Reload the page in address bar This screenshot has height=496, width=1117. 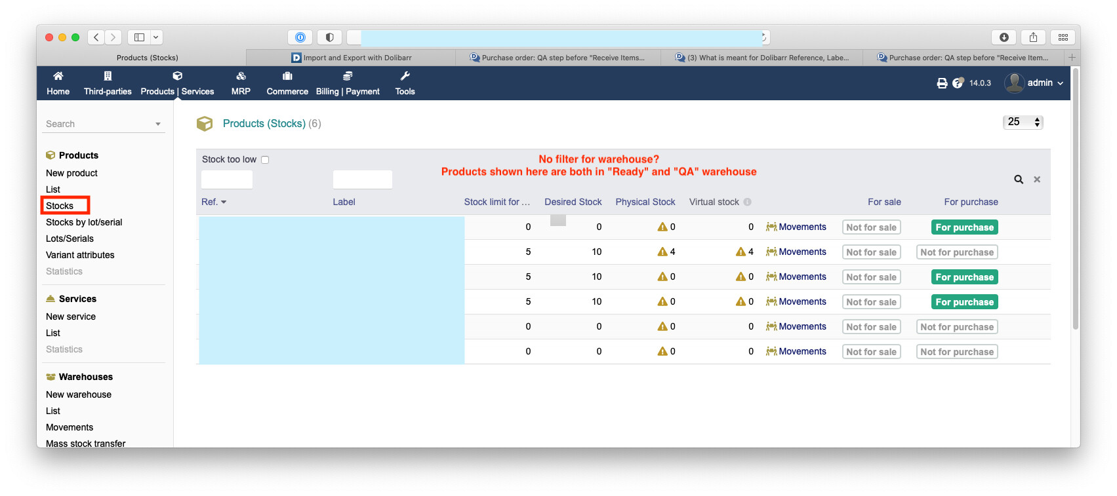pyautogui.click(x=763, y=37)
